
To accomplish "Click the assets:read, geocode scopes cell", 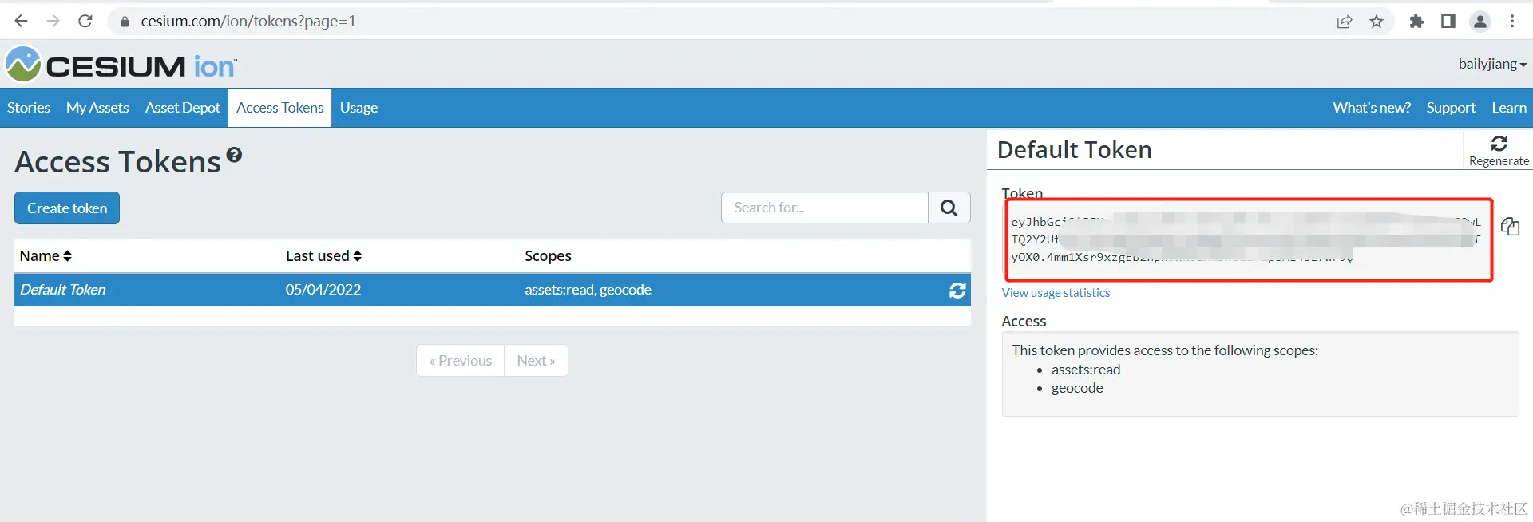I will 588,290.
